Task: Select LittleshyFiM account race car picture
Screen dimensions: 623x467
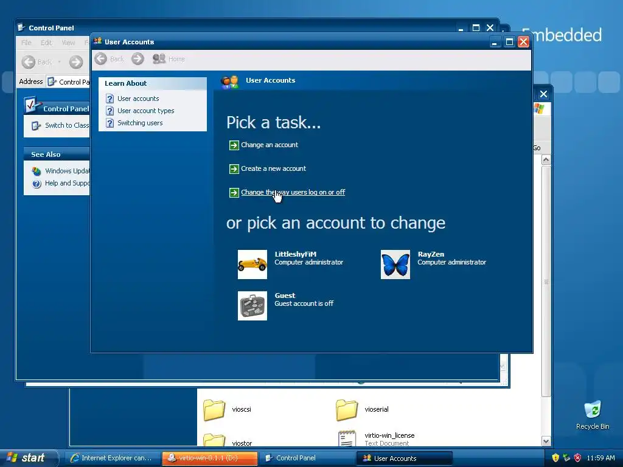Action: pyautogui.click(x=252, y=265)
